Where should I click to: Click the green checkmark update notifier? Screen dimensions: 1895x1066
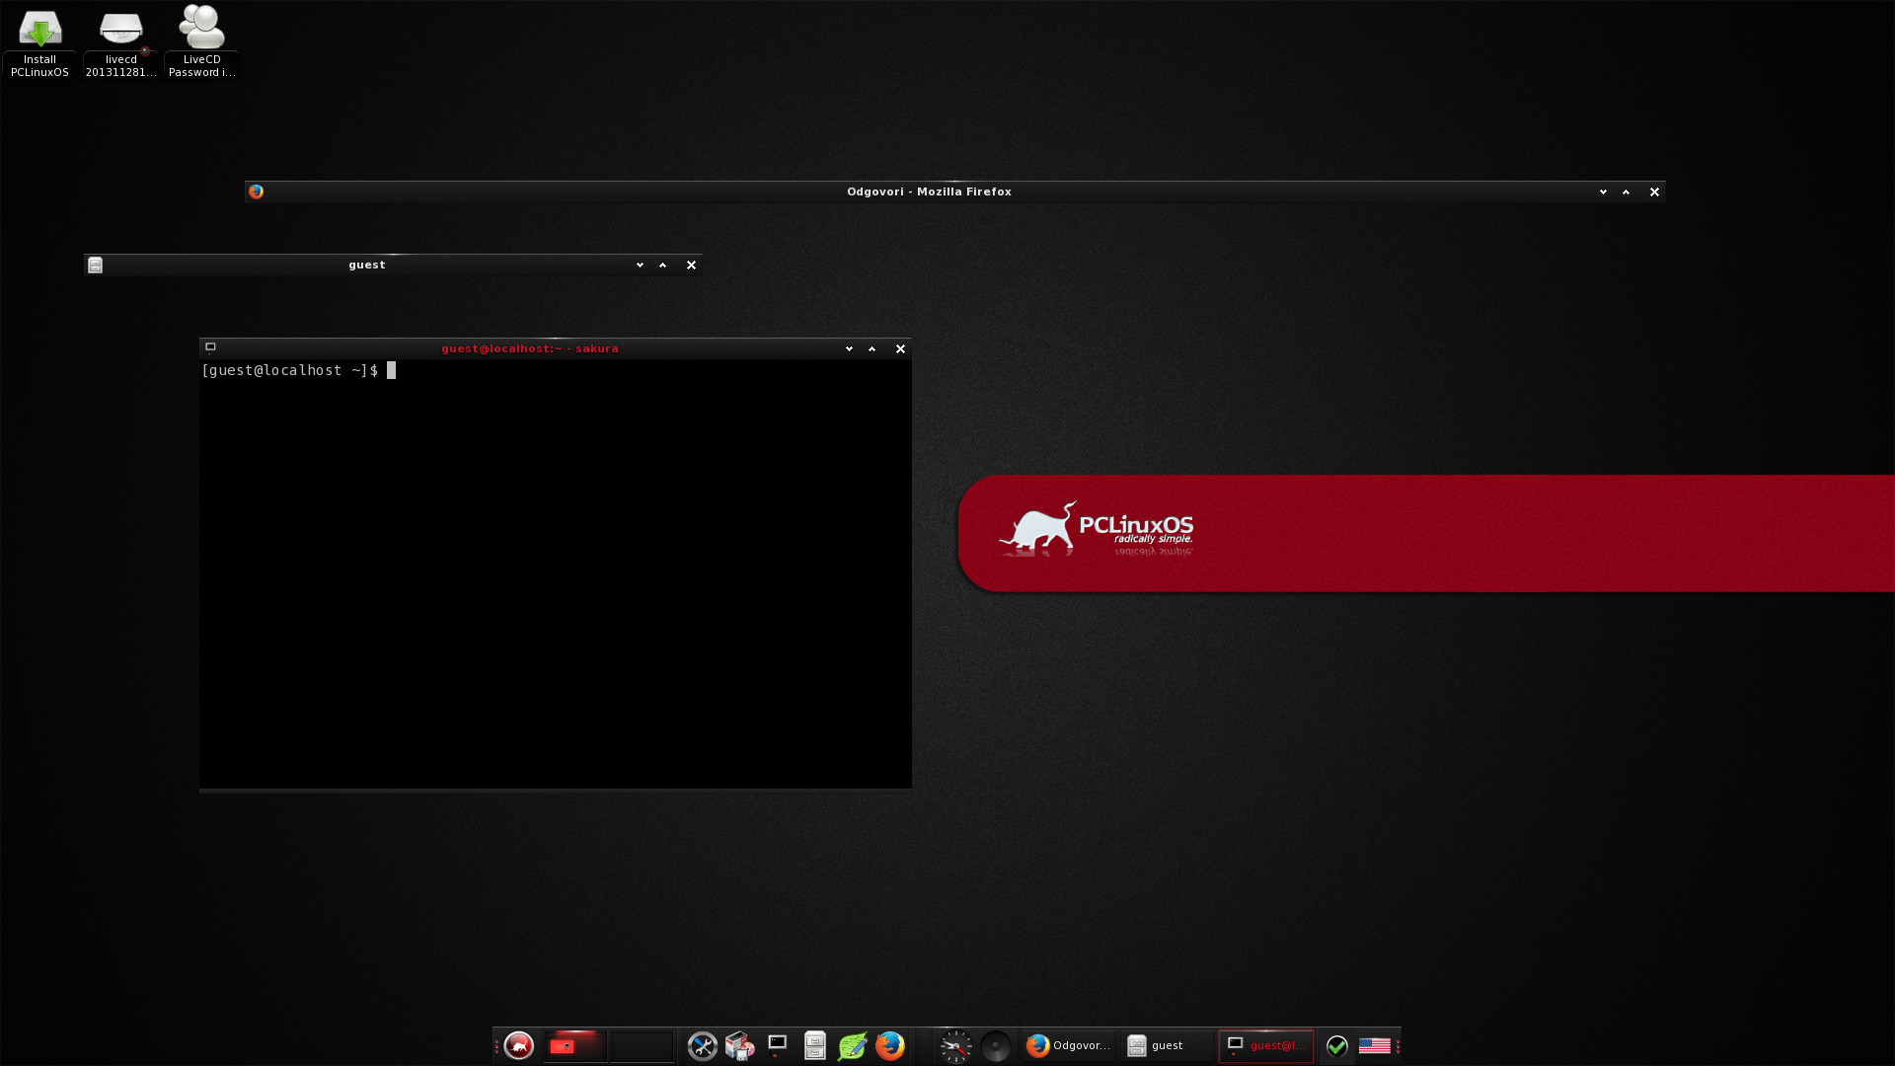pos(1336,1045)
